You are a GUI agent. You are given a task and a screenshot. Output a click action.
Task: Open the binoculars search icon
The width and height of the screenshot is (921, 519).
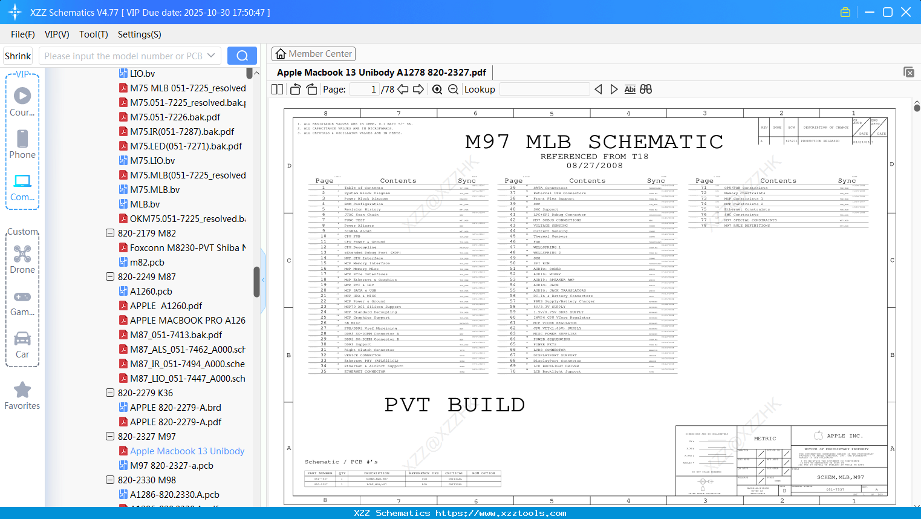(646, 90)
